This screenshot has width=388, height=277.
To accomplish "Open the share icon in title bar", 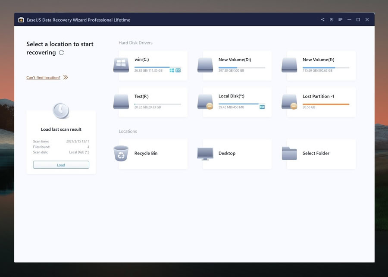I will click(x=322, y=19).
